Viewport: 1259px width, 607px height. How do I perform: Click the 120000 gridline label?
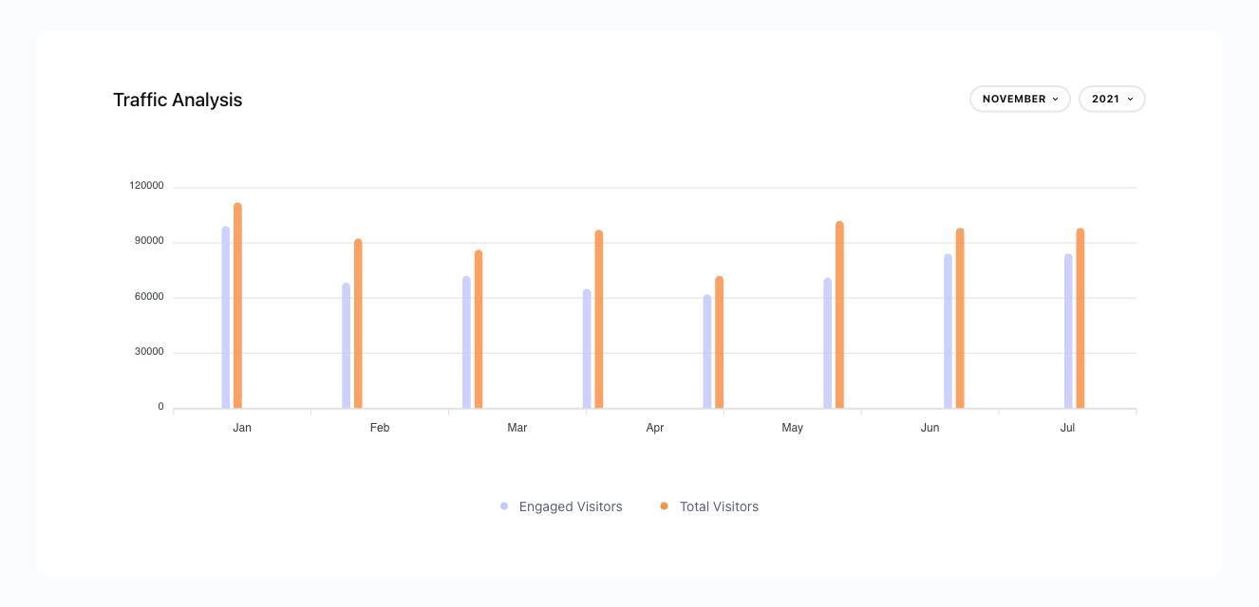[x=147, y=185]
